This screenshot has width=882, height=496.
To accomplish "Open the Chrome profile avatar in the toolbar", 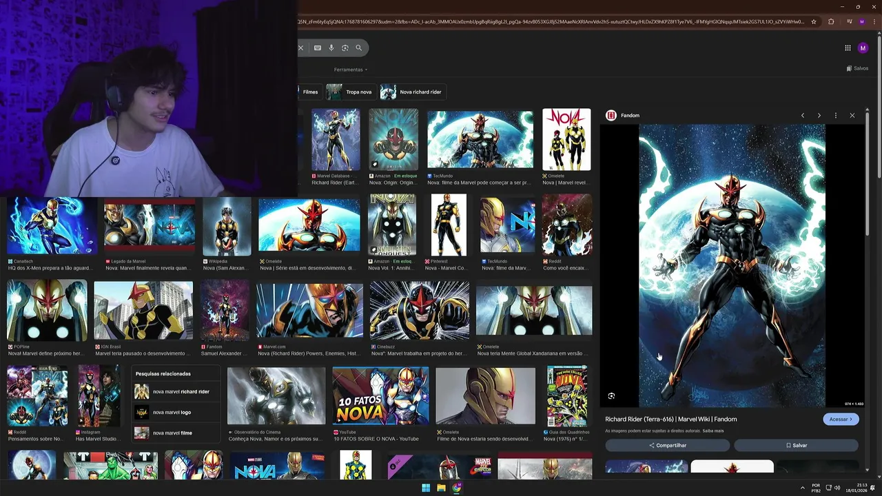I will [861, 21].
